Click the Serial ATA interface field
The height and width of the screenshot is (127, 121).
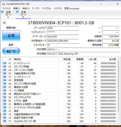(63, 37)
